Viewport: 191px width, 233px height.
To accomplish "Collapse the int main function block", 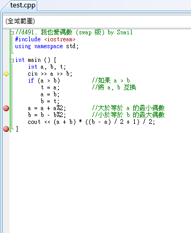I will point(12,60).
